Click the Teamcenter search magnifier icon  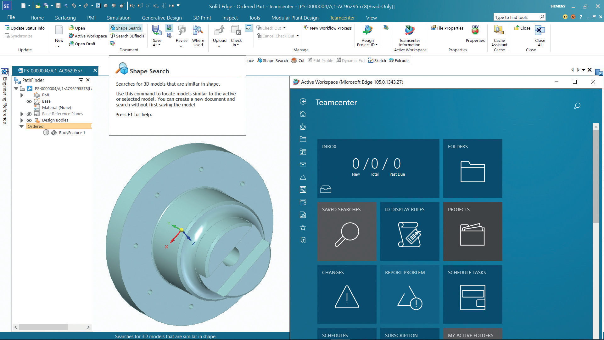point(577,106)
